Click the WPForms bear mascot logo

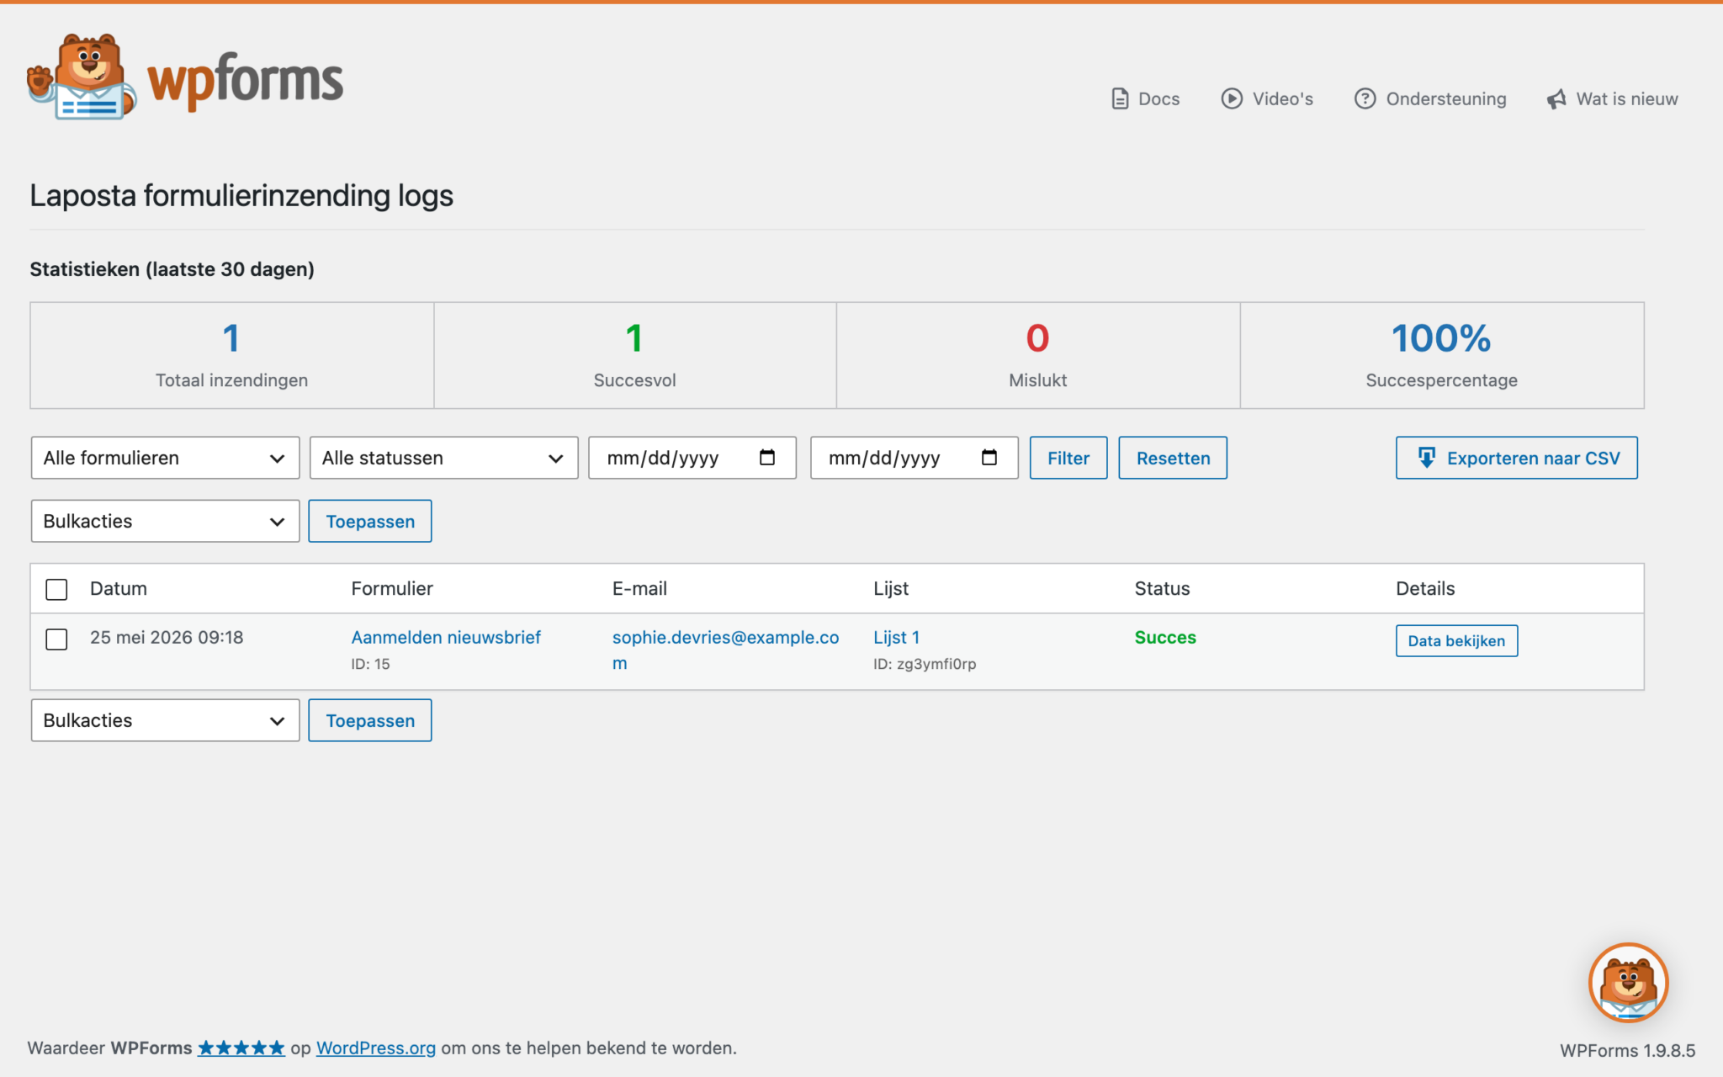82,77
